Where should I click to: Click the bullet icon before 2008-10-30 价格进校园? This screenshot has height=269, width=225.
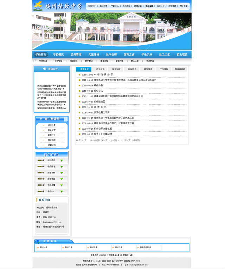click(79, 102)
